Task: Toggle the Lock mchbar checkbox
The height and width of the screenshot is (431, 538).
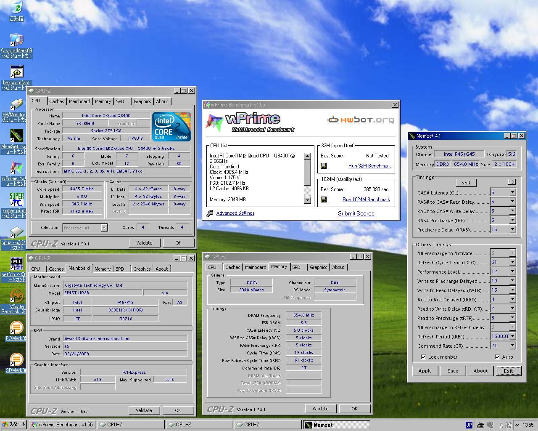Action: tap(423, 357)
